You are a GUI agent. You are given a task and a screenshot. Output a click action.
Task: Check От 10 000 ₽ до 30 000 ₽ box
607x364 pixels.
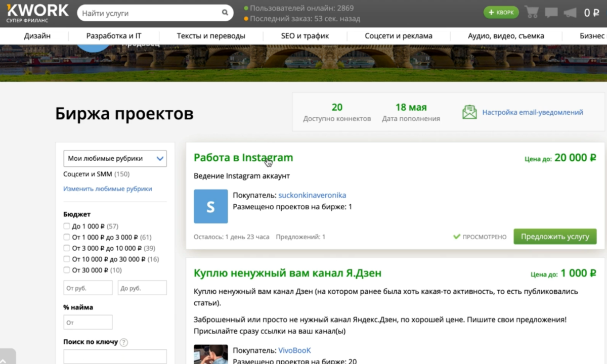pos(67,259)
